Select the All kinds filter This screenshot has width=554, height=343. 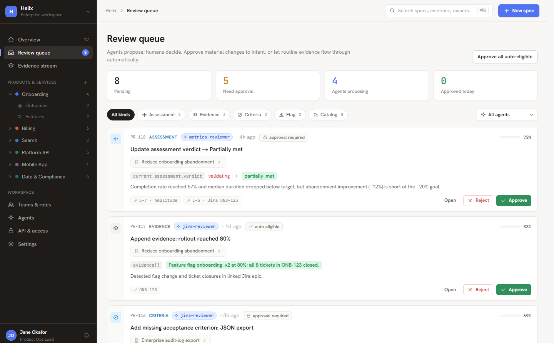point(121,115)
